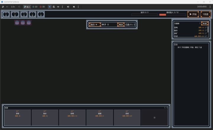213x130 pixels.
Task: Toggle the select mode arrow tool
Action: point(50,7)
